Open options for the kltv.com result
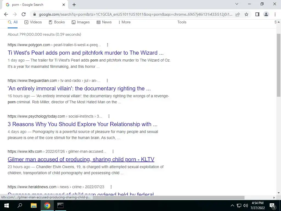 [x=113, y=151]
